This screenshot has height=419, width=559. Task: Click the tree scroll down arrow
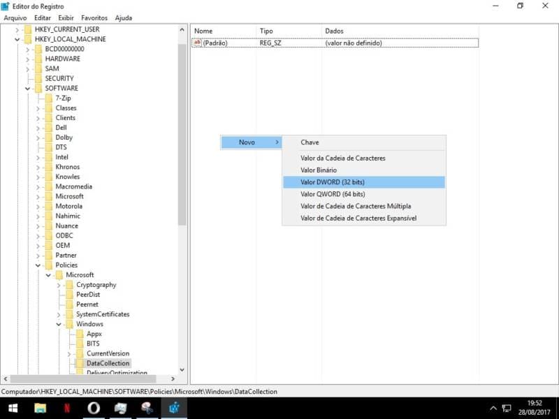pyautogui.click(x=182, y=370)
